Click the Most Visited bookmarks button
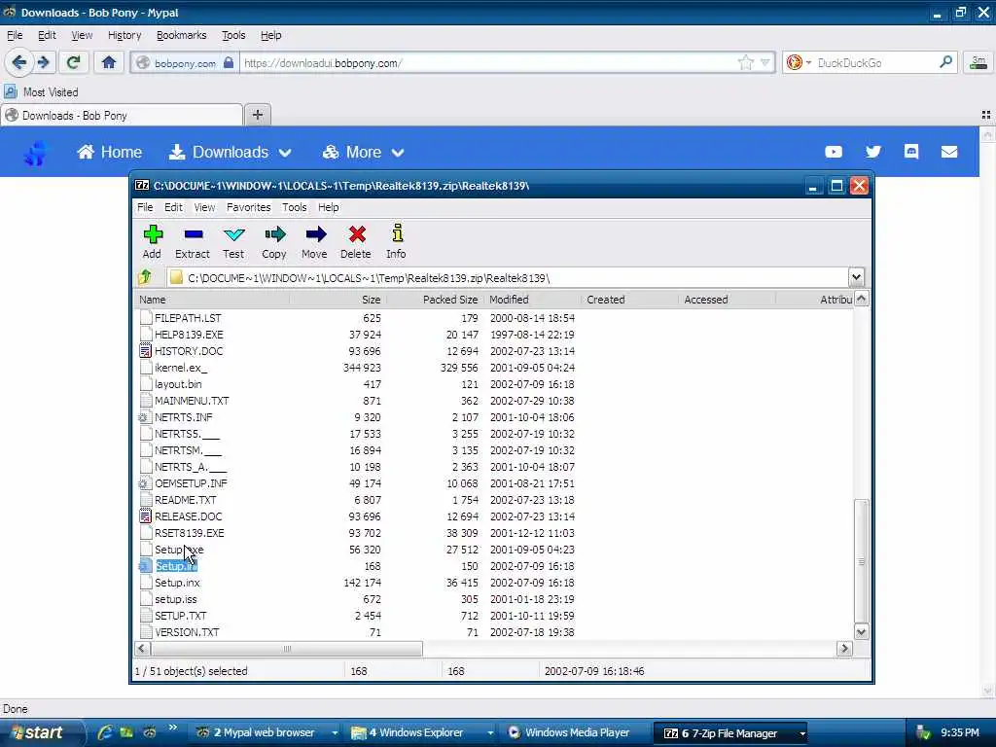 pyautogui.click(x=42, y=92)
